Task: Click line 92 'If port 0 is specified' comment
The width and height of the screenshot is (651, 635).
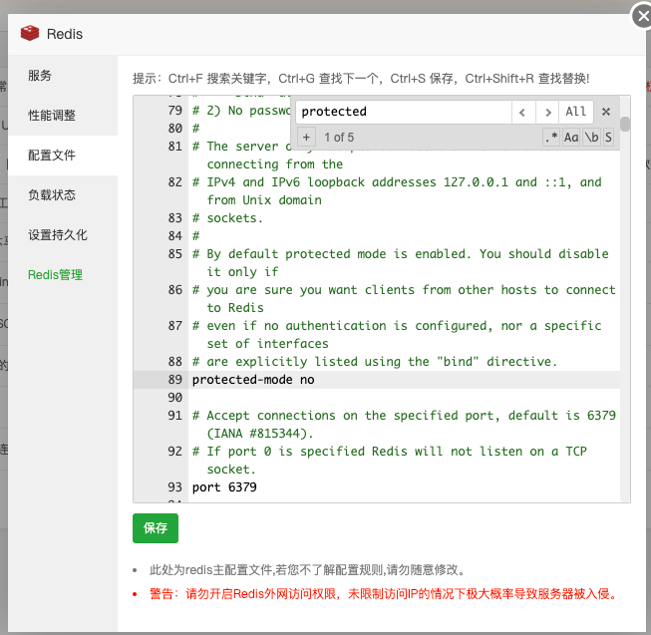Action: [390, 460]
